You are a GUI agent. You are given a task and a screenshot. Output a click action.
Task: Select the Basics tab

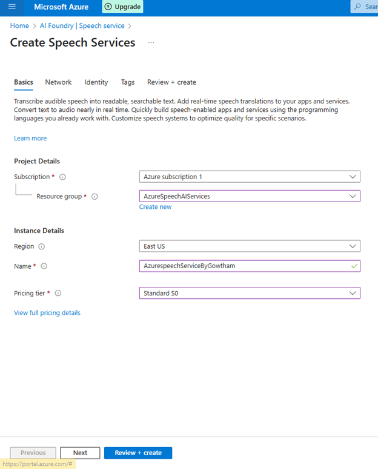point(24,82)
